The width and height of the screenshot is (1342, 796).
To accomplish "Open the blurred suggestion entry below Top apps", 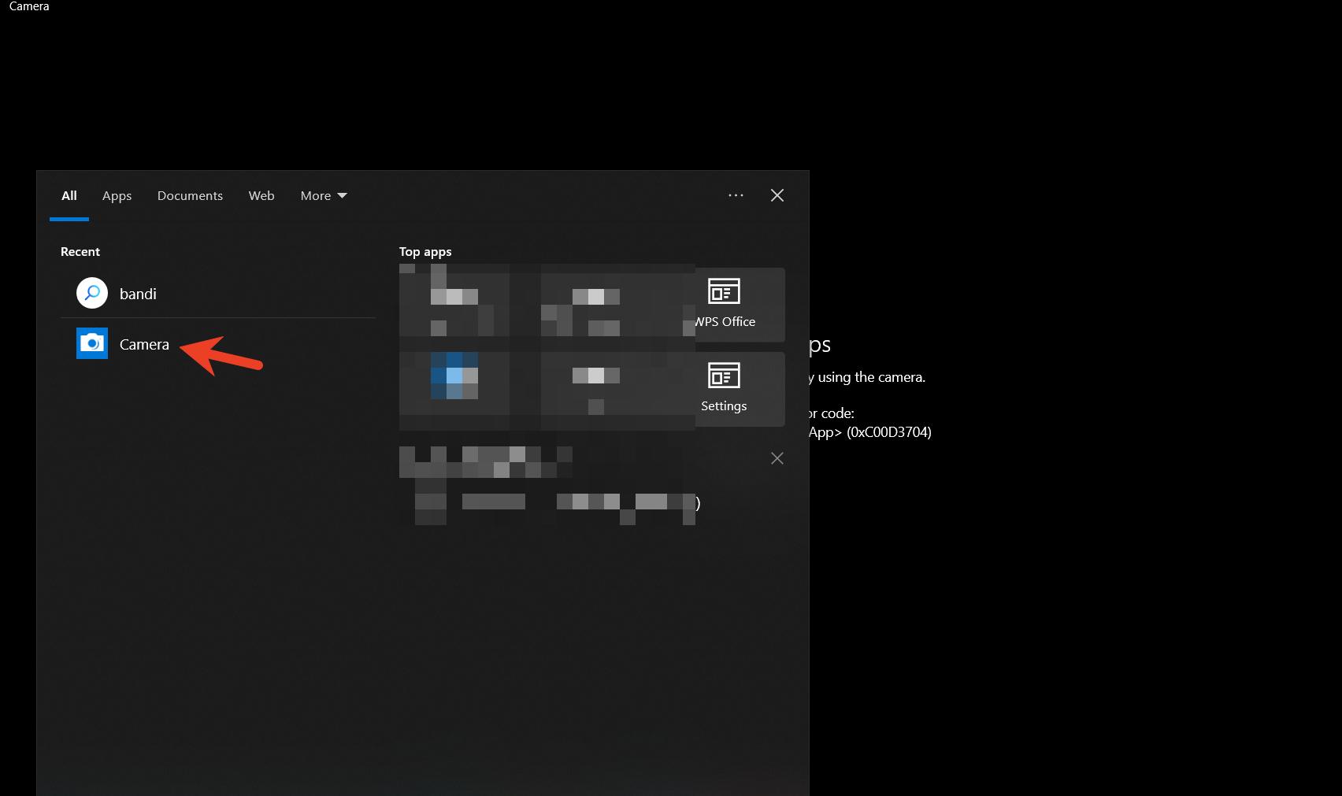I will (x=547, y=484).
